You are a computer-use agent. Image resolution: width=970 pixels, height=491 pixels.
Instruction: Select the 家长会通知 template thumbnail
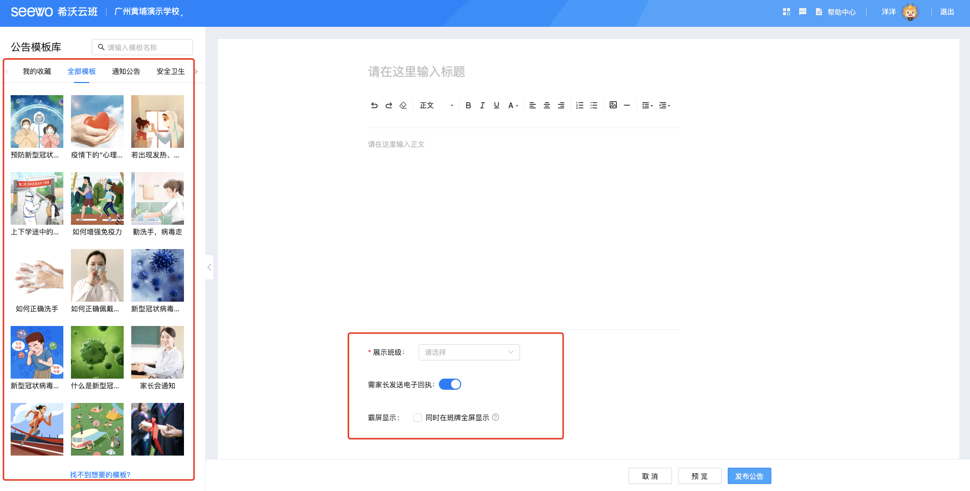click(158, 352)
